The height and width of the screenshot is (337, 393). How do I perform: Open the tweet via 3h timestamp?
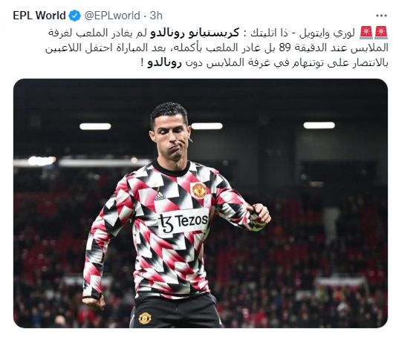point(156,16)
